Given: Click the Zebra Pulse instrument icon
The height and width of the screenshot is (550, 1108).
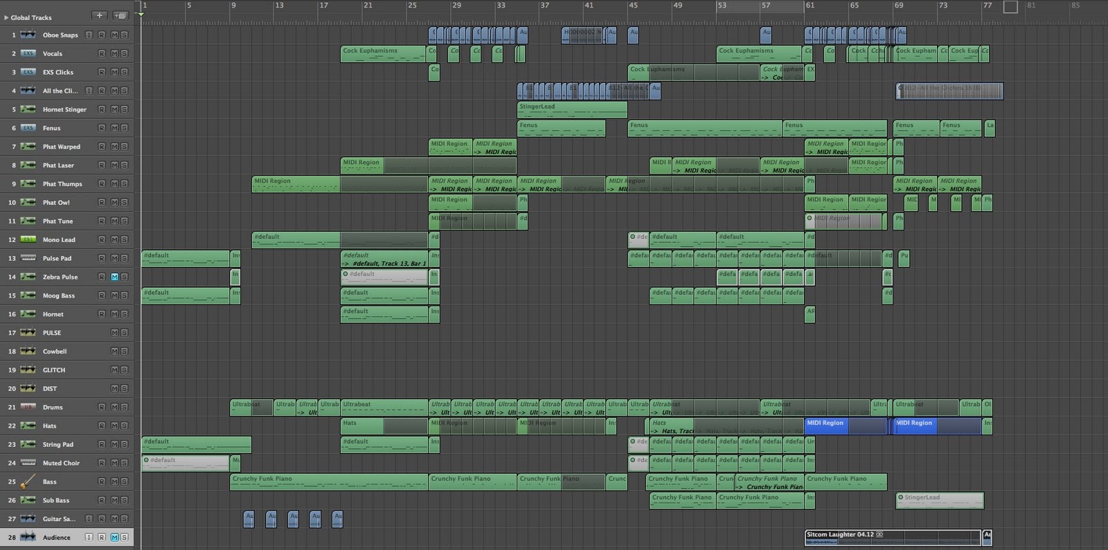Looking at the screenshot, I should click(x=28, y=277).
